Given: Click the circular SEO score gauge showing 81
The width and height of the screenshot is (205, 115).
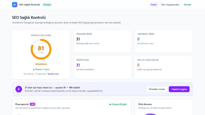Looking at the screenshot, I should tap(41, 49).
